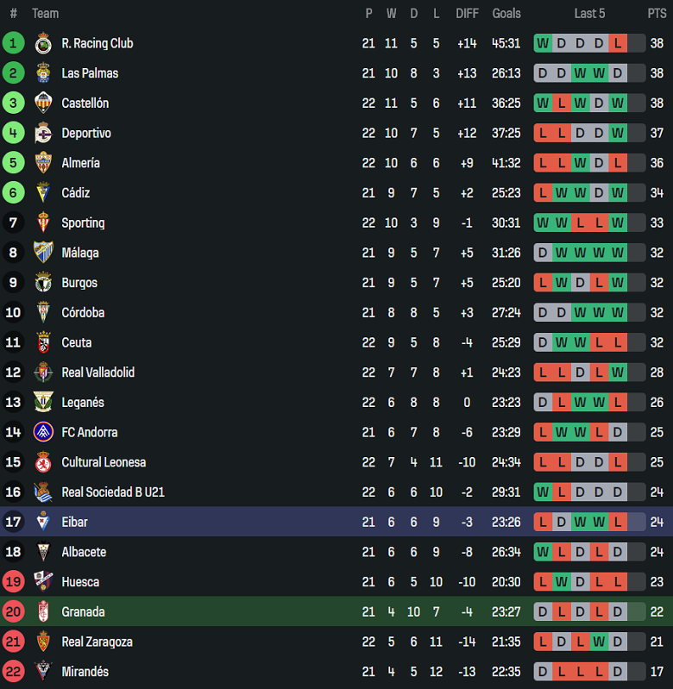Click the Last 5 column header

[589, 13]
